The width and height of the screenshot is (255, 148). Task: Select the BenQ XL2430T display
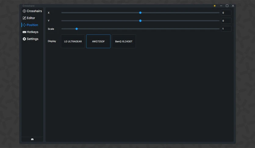pyautogui.click(x=124, y=41)
